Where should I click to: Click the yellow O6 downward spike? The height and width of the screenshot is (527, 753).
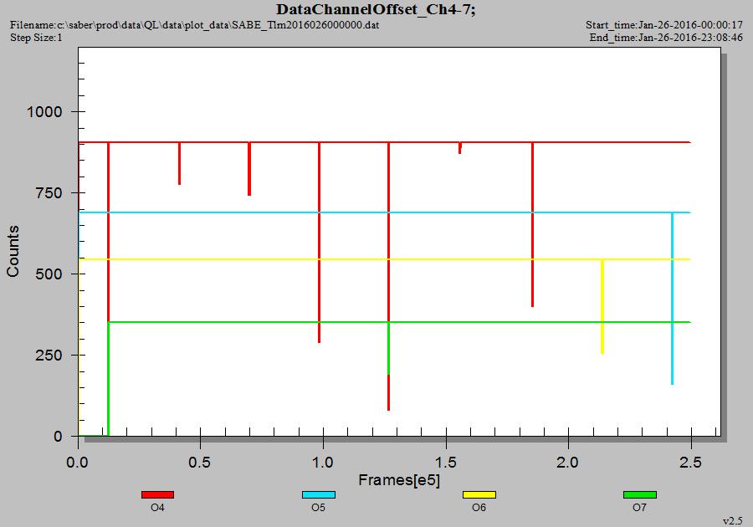pos(602,307)
